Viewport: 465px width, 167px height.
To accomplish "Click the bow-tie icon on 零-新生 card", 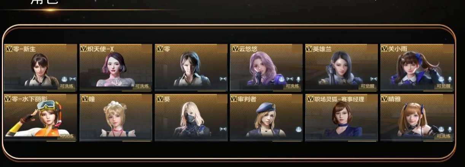I will (72, 79).
